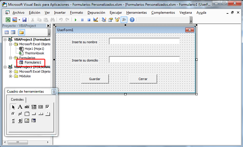Viewport: 243px width, 147px height.
Task: Select the 'Inserte su domicilio' label
Action: click(x=85, y=60)
